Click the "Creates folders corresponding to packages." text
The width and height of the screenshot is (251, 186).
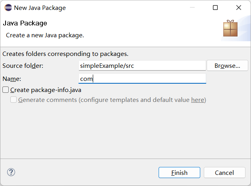pyautogui.click(x=65, y=54)
